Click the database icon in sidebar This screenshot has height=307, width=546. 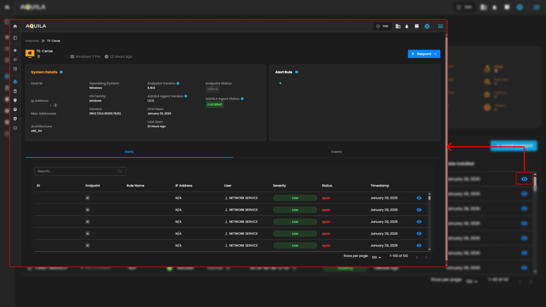click(x=15, y=128)
